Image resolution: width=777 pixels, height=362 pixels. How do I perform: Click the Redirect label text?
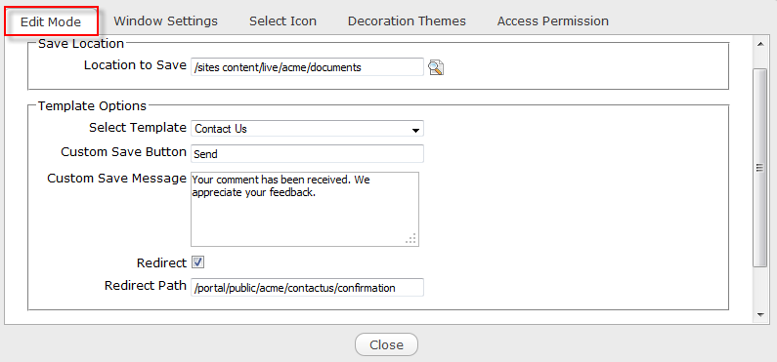161,263
